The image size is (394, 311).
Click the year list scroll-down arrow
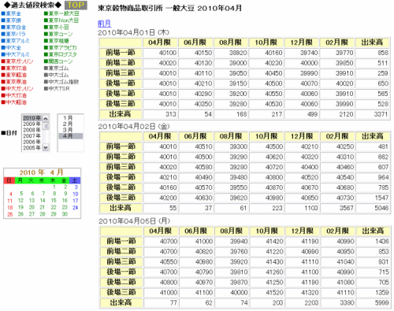coord(46,147)
